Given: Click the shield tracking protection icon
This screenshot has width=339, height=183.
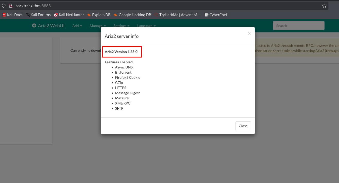Looking at the screenshot, I should (4, 6).
